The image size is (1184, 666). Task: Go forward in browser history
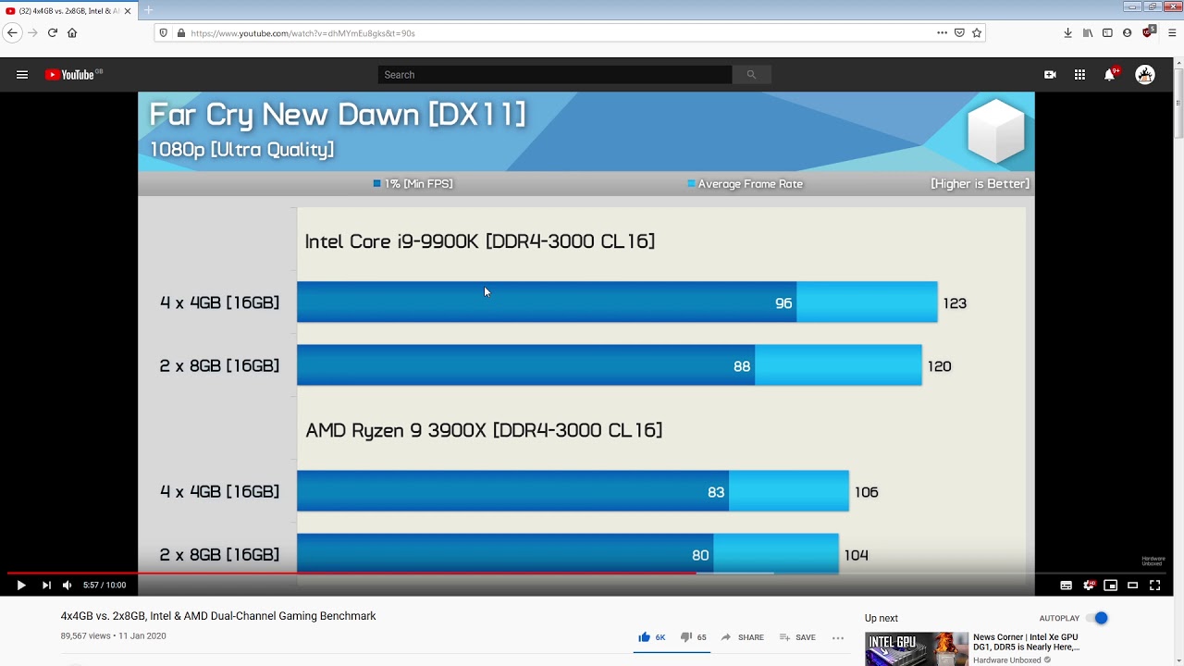tap(32, 32)
